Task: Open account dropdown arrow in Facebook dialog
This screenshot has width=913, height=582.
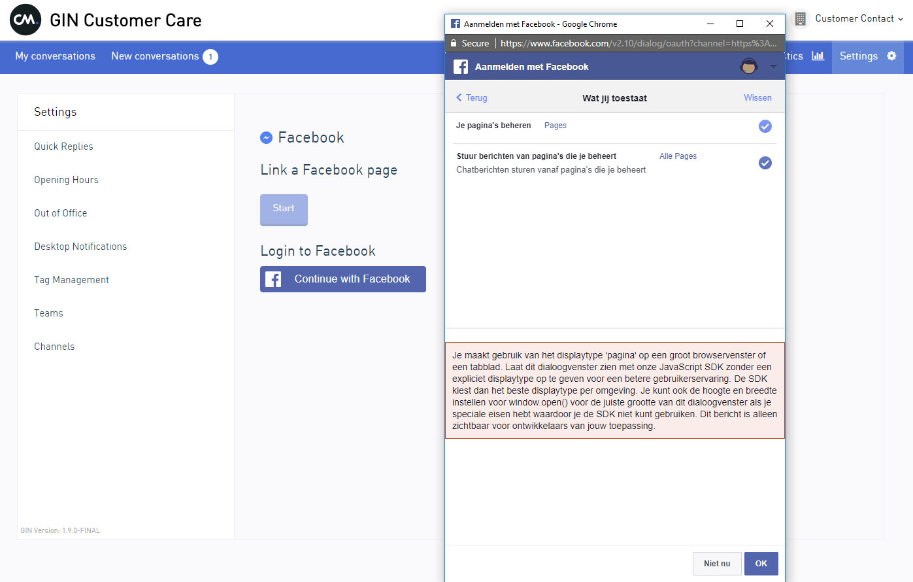Action: (x=773, y=67)
